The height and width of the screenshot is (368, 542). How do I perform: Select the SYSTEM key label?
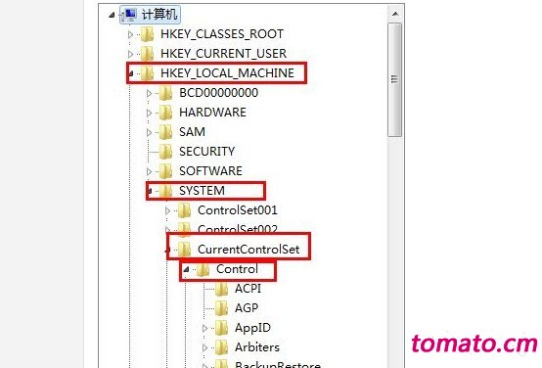point(202,191)
